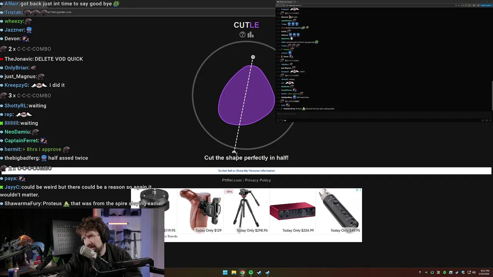The width and height of the screenshot is (493, 277).
Task: Click the AdChoices icon on ad banner
Action: tap(357, 190)
